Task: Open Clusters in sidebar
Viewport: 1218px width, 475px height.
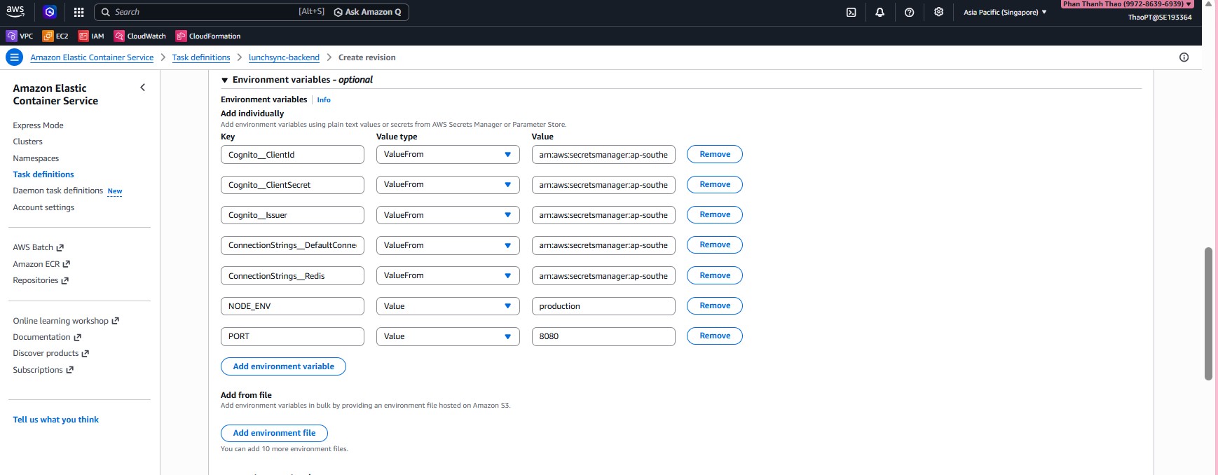Action: (27, 142)
